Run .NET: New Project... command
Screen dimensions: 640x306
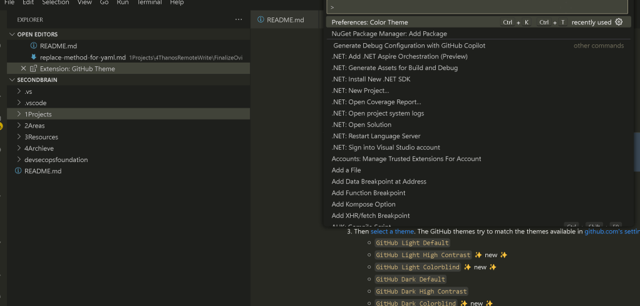(478, 91)
